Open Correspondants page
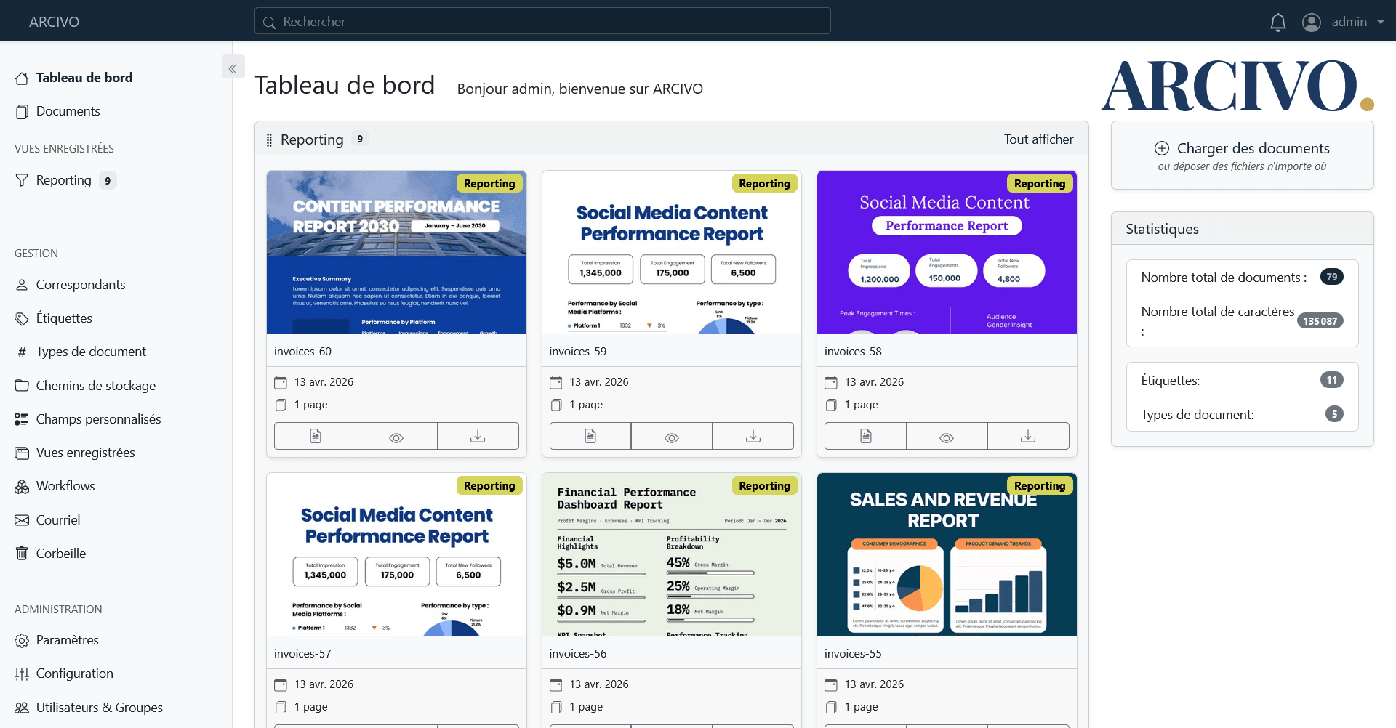Image resolution: width=1396 pixels, height=728 pixels. pos(70,285)
